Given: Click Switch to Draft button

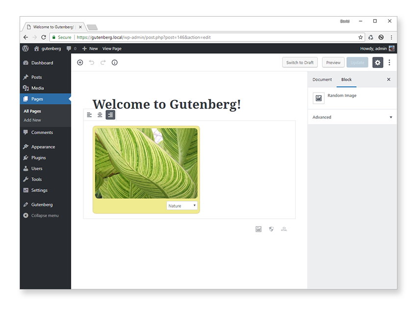Looking at the screenshot, I should click(300, 62).
